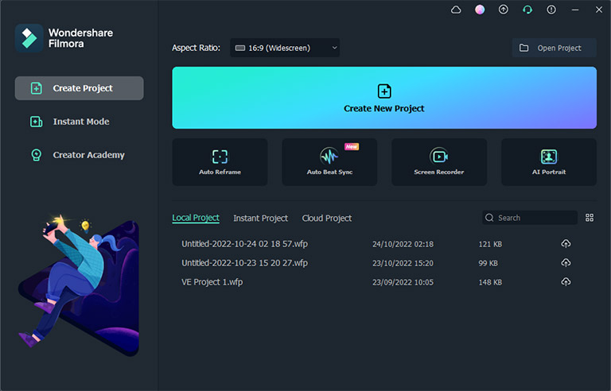Open Untitled-2022-10-23 15 20 27.wfp project
The height and width of the screenshot is (391, 611).
coord(244,263)
